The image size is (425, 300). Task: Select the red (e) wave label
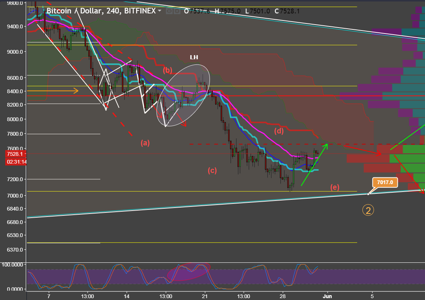tap(335, 187)
